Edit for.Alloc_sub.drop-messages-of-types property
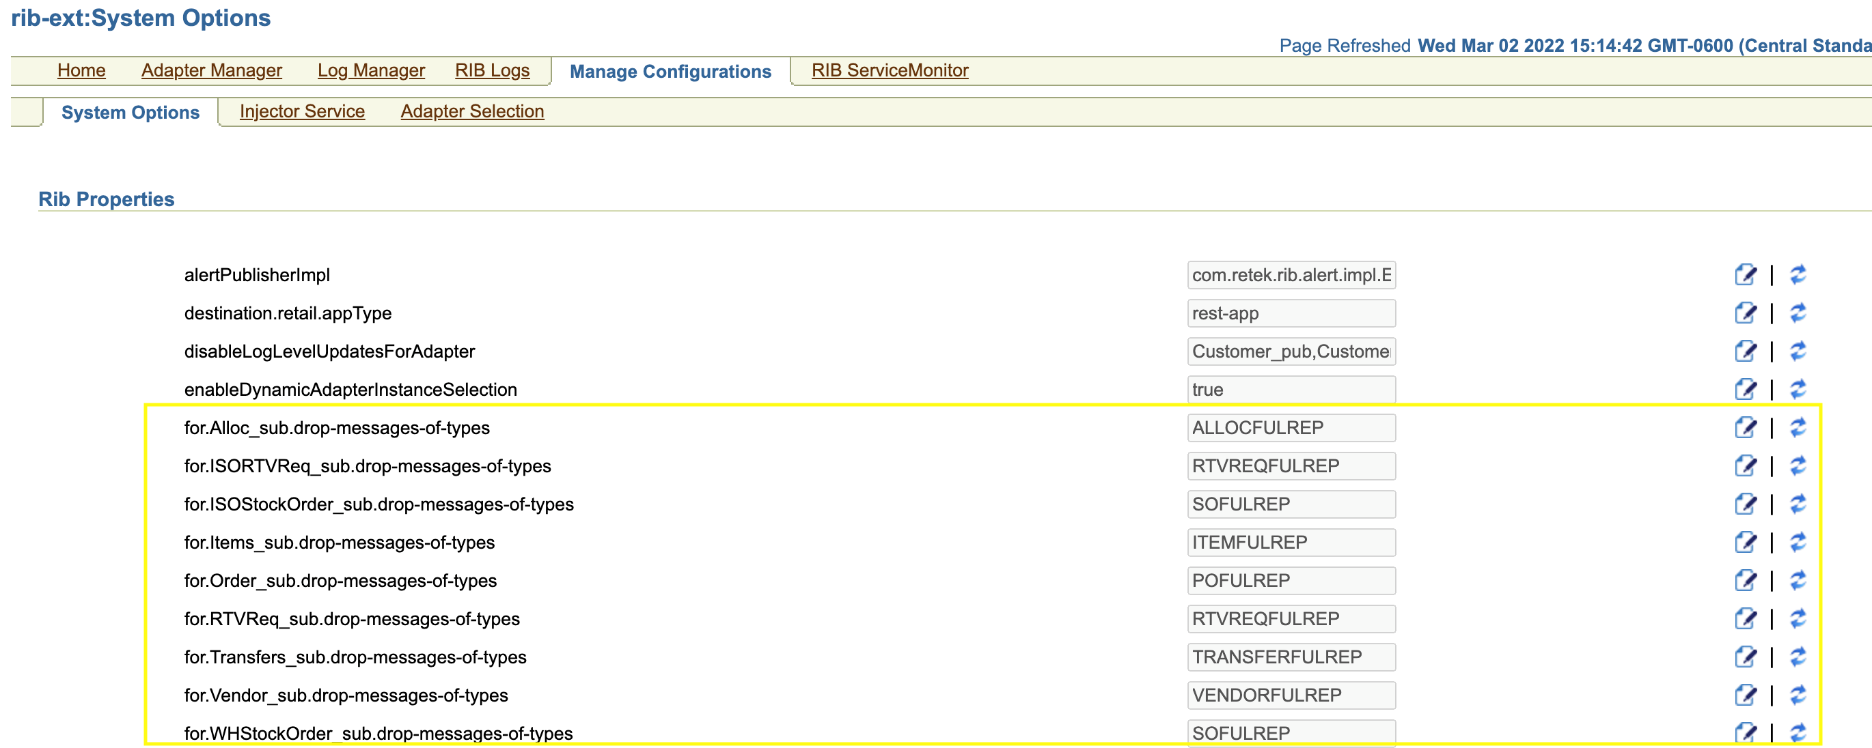 [x=1745, y=428]
